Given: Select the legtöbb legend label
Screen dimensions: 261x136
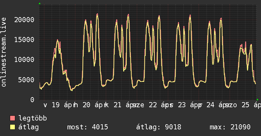Looking at the screenshot, I should click(33, 119).
